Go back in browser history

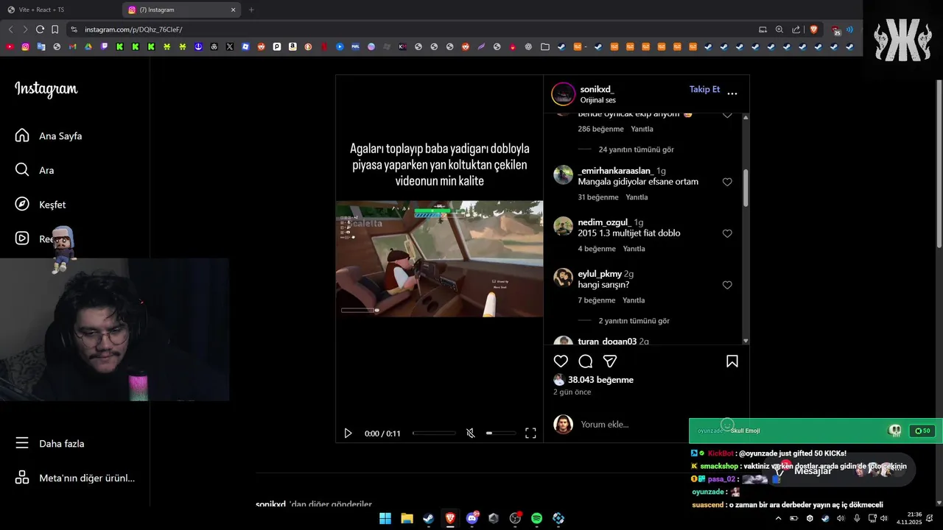pos(10,29)
